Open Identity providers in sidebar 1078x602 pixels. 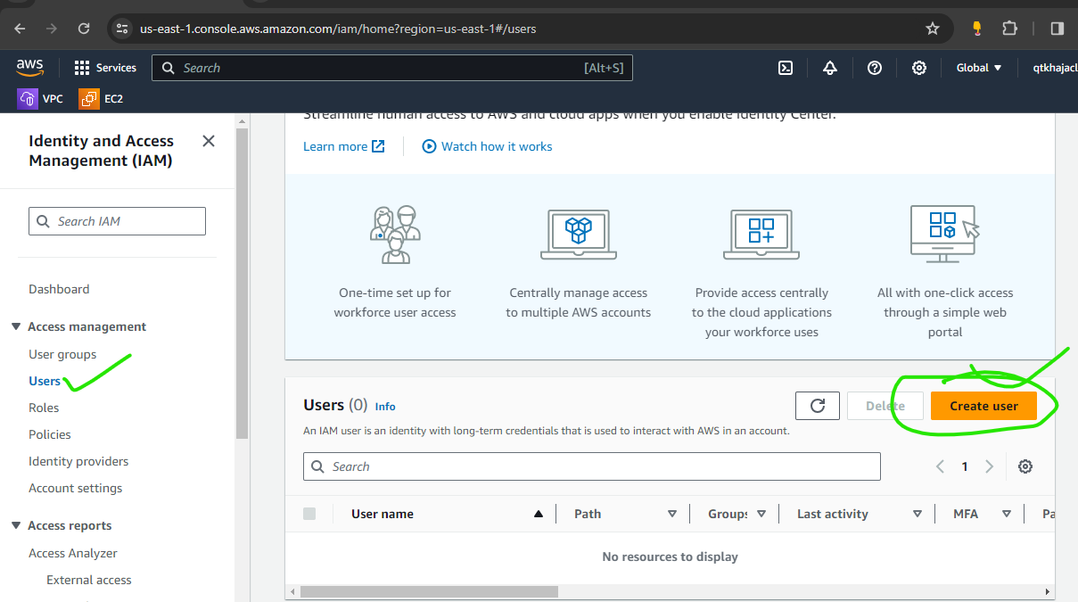(78, 461)
